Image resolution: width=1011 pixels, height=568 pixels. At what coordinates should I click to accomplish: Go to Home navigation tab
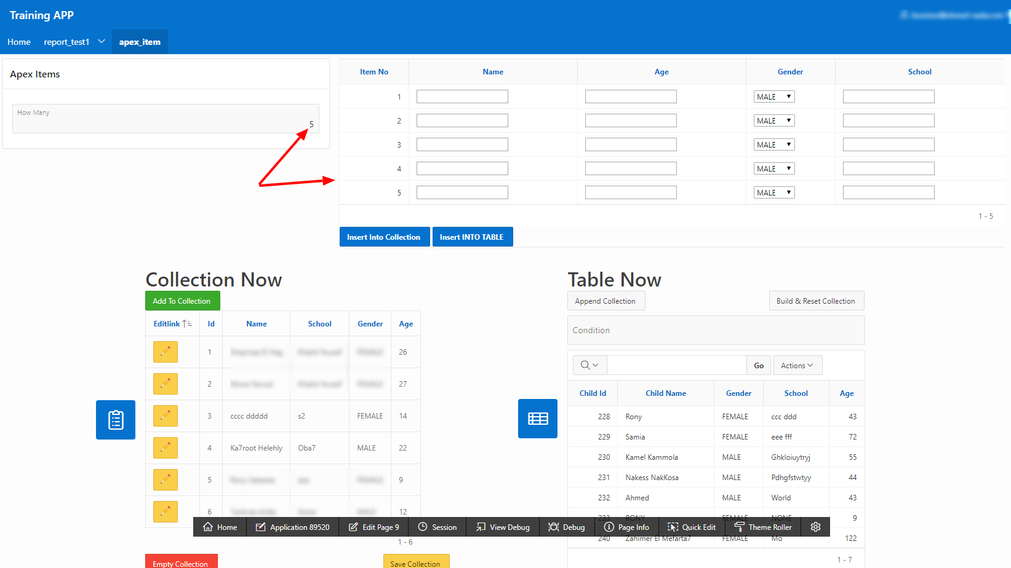[19, 42]
